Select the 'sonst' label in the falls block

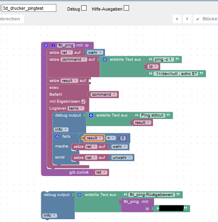coord(60,157)
